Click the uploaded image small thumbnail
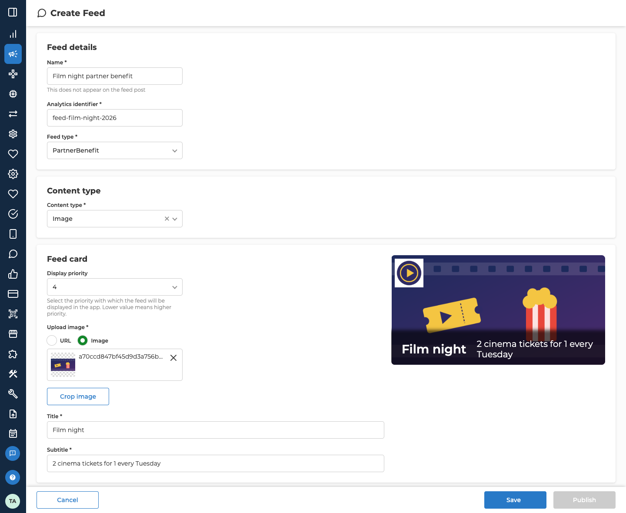The width and height of the screenshot is (626, 513). (63, 365)
